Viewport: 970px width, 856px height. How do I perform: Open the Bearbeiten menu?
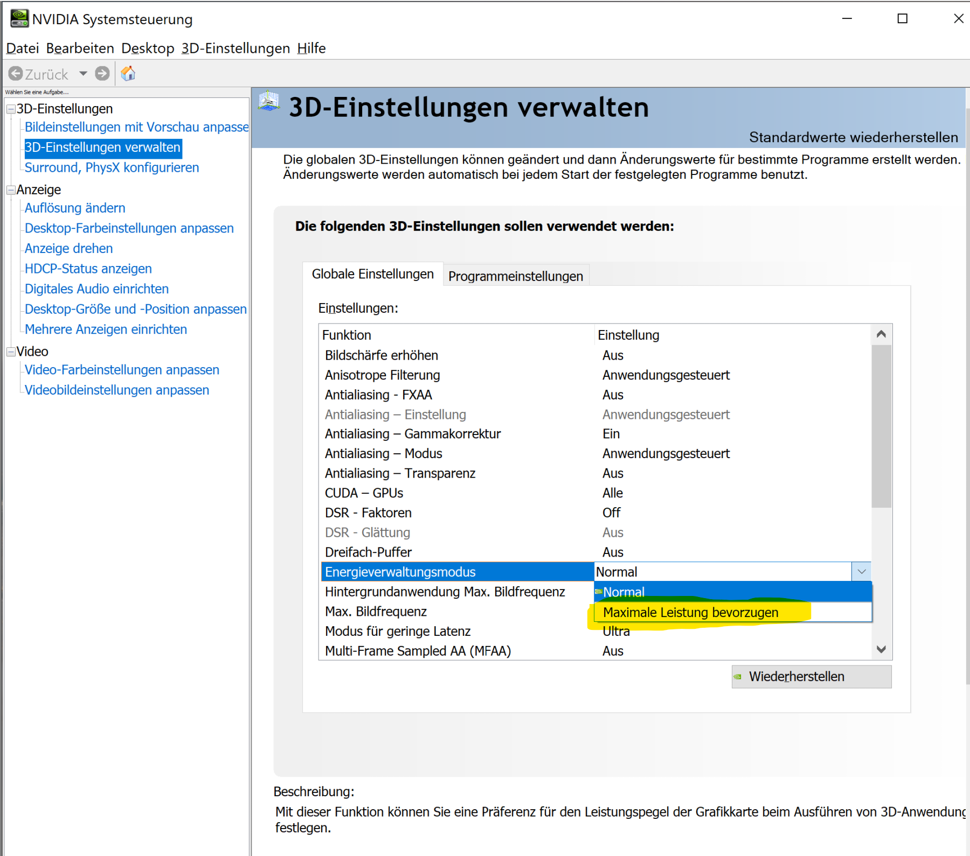[80, 48]
